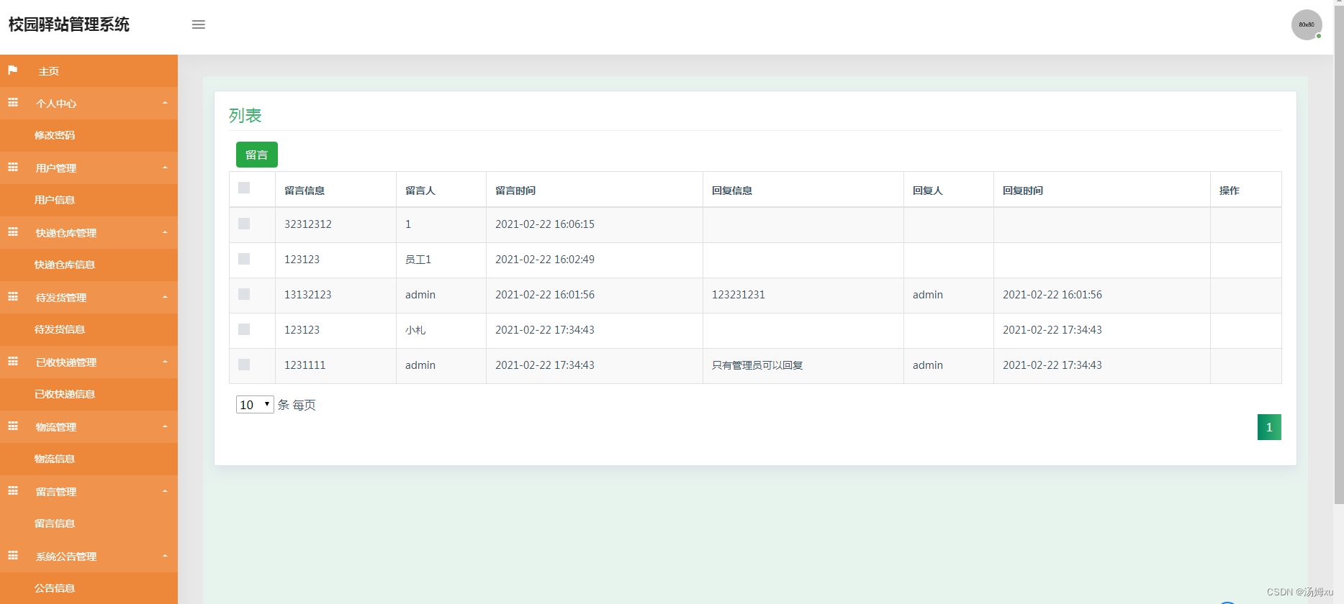Go to 主页 in the sidebar

coord(89,71)
